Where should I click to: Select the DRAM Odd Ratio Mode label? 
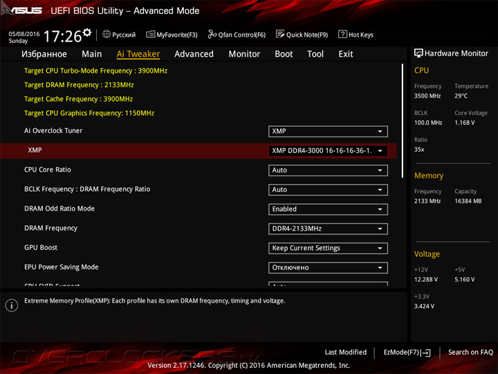pos(59,208)
